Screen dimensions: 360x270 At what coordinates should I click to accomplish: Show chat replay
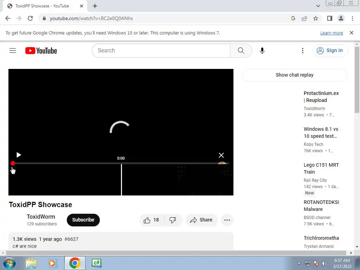coord(294,75)
